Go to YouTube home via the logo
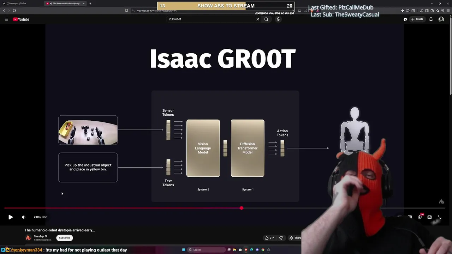Image resolution: width=452 pixels, height=254 pixels. point(21,19)
